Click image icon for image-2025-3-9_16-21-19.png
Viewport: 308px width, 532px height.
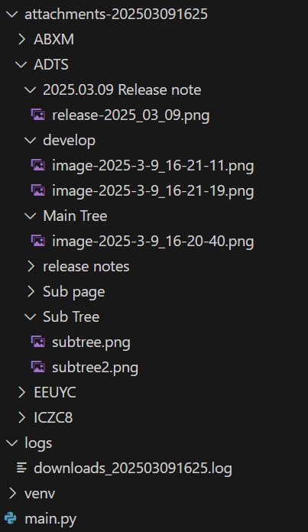(38, 190)
